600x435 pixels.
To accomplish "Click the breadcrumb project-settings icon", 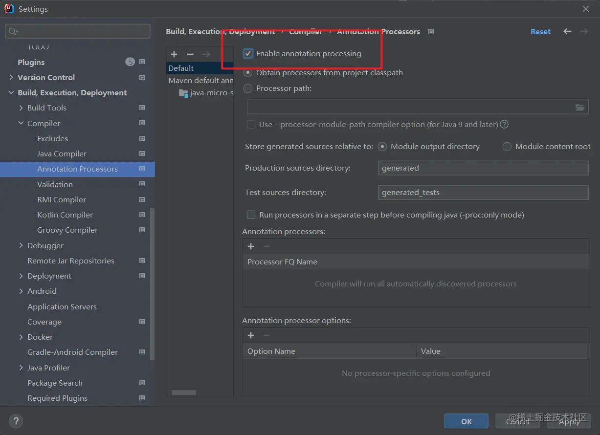I will point(431,32).
